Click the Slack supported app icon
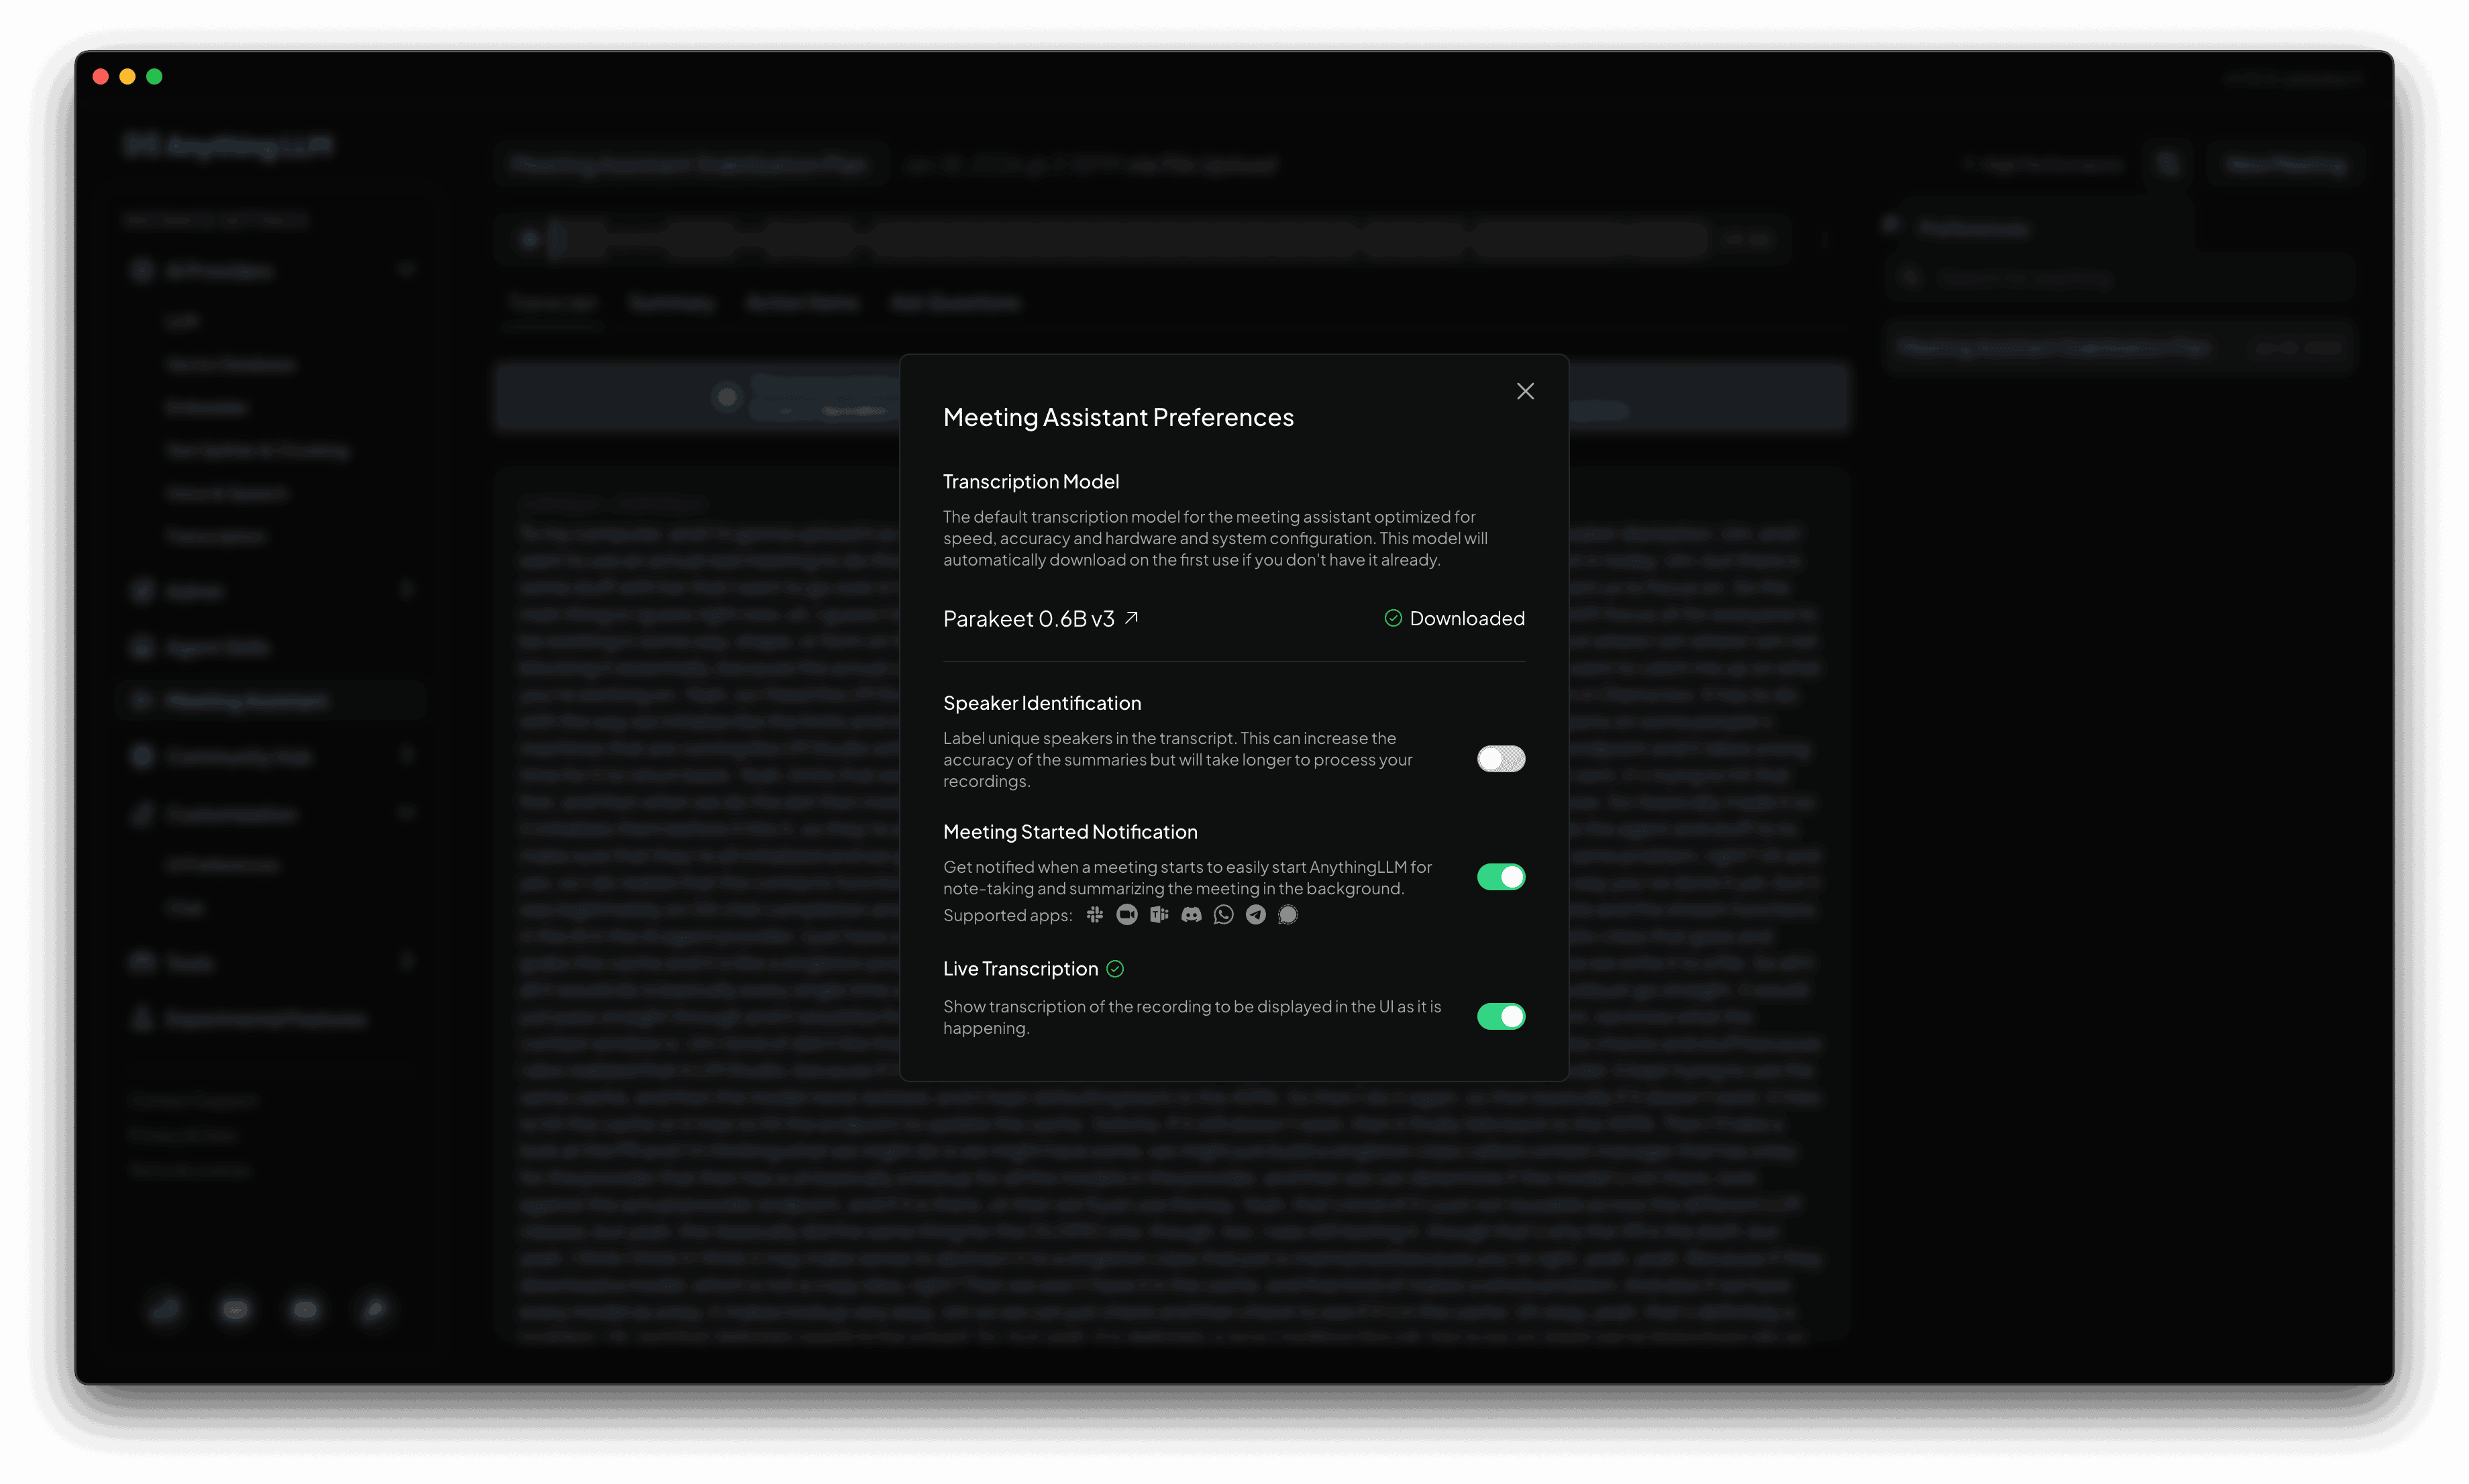The height and width of the screenshot is (1484, 2469). 1095,914
